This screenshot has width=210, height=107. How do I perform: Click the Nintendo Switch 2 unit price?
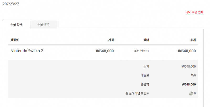pos(105,51)
